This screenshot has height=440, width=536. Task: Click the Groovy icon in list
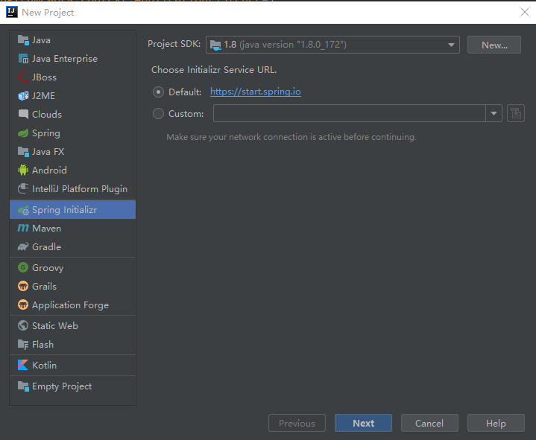click(x=23, y=268)
